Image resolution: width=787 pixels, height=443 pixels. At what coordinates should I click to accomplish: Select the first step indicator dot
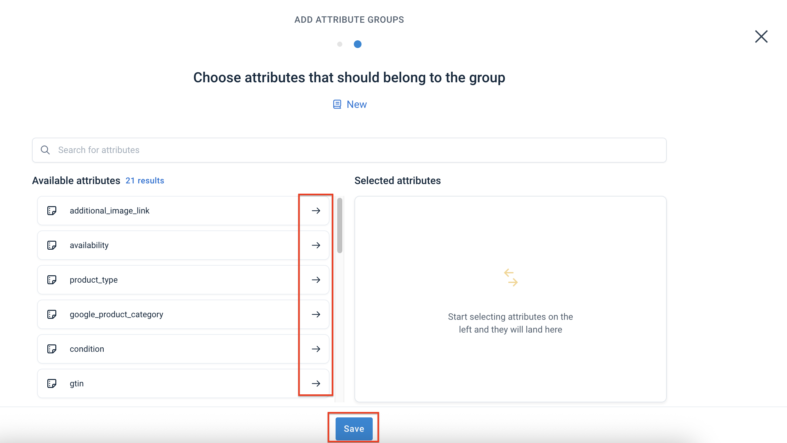click(339, 44)
